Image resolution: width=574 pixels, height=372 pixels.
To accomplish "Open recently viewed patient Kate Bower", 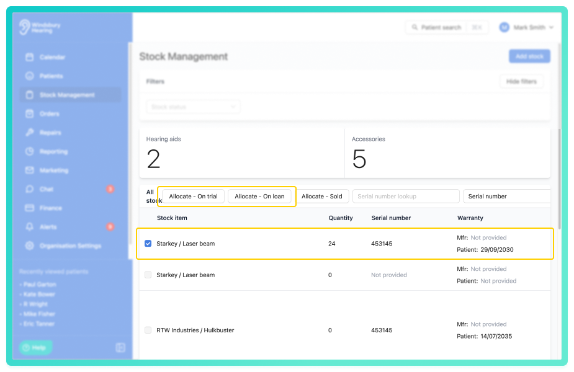I will coord(39,294).
